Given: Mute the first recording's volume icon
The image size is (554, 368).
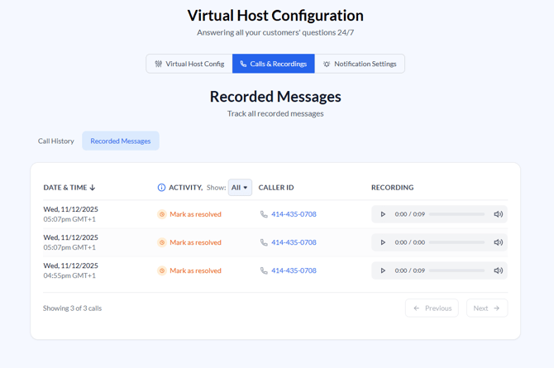Looking at the screenshot, I should coord(498,214).
